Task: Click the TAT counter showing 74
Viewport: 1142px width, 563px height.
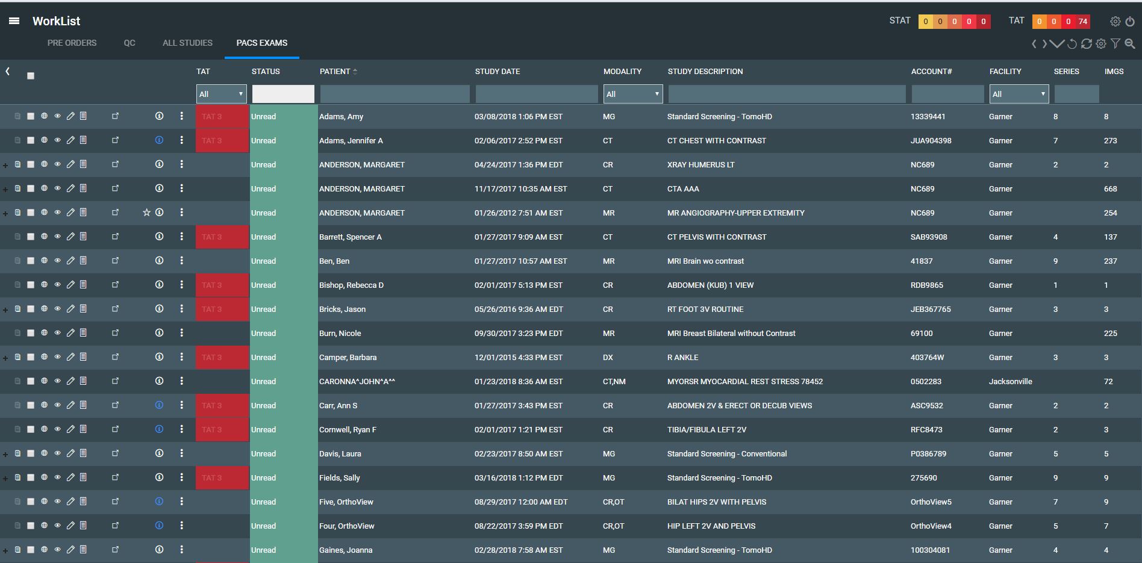Action: (x=1083, y=22)
